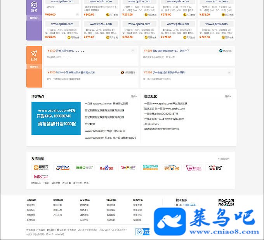Viewport: 264px width, 240px height.
Task: Open the Sogou friend link logo
Action: point(128,168)
